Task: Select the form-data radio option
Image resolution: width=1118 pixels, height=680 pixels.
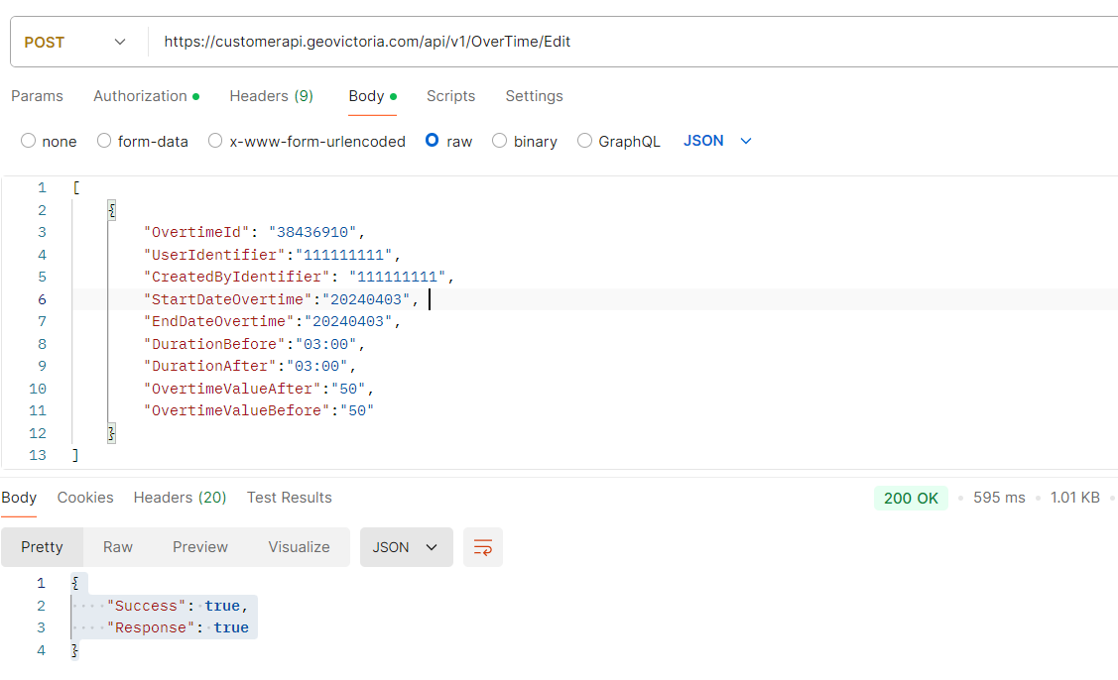Action: coord(104,141)
